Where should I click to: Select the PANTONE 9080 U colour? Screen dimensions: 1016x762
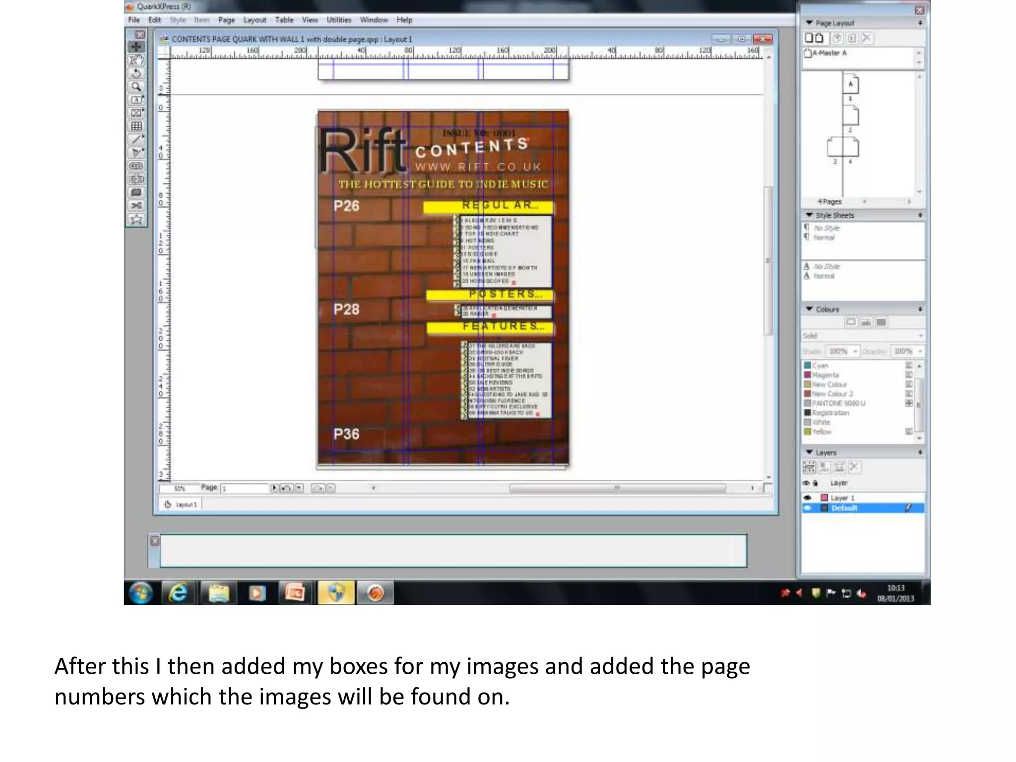click(838, 403)
